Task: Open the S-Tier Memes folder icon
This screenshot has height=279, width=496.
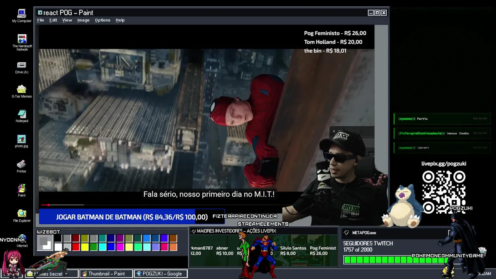Action: [22, 91]
